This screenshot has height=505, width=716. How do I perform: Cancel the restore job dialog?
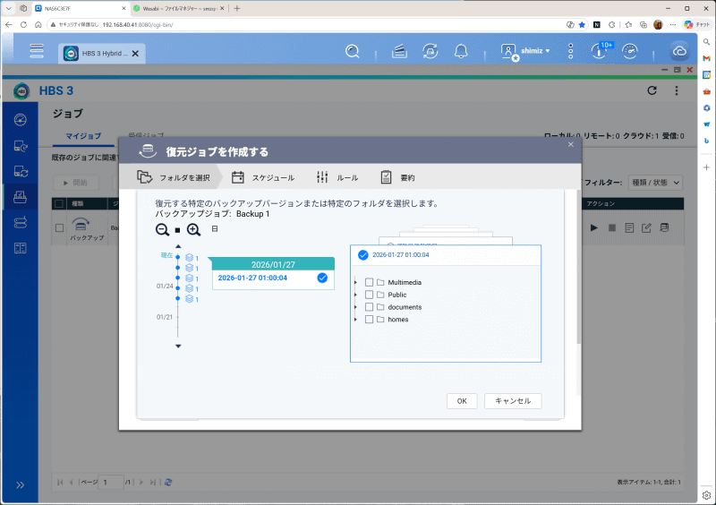(x=513, y=401)
